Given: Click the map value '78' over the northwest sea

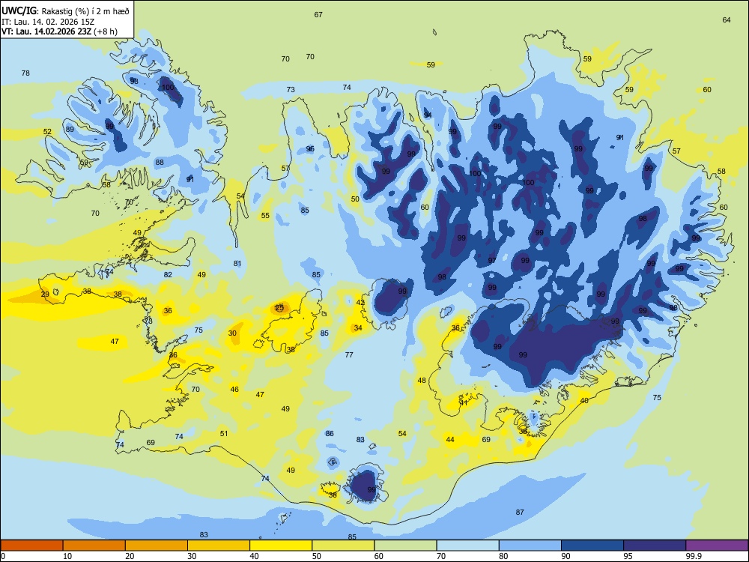Looking at the screenshot, I should 25,73.
